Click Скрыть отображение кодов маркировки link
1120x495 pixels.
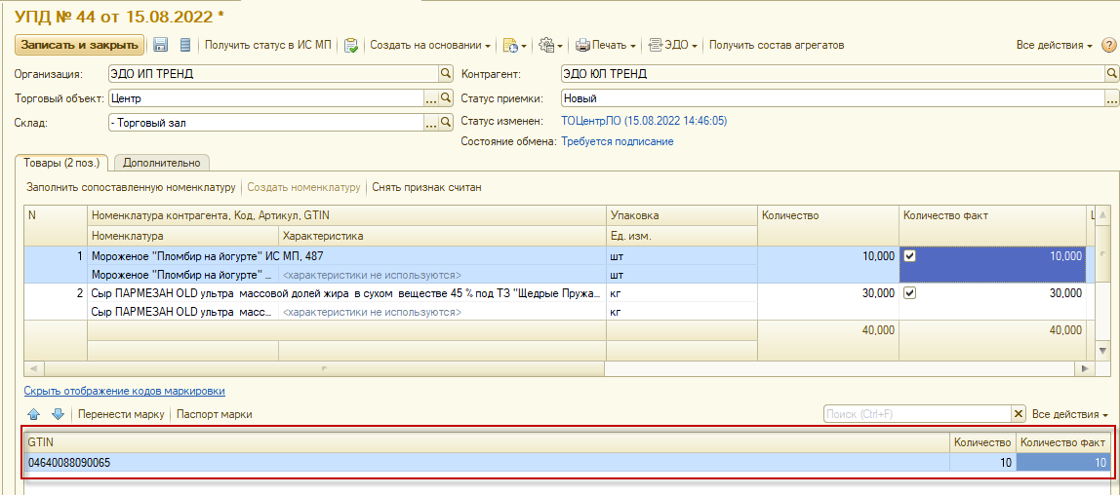point(124,391)
